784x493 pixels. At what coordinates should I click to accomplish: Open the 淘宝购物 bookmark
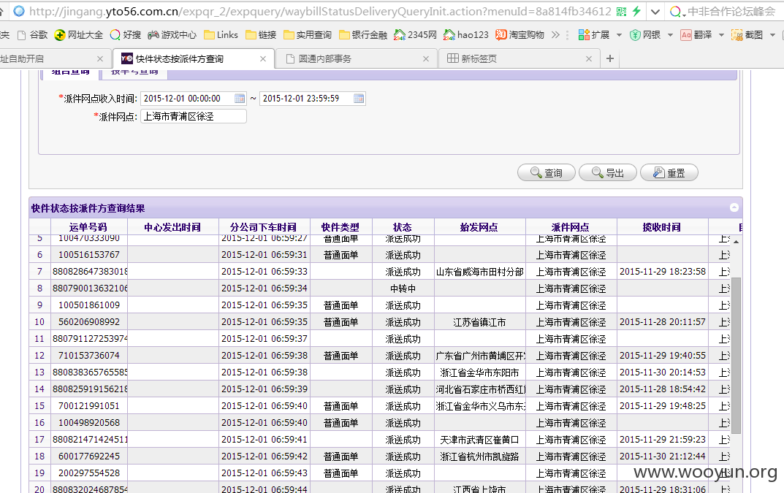tap(520, 34)
